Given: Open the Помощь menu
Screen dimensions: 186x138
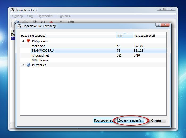Looking at the screenshot, I should tap(64, 16).
